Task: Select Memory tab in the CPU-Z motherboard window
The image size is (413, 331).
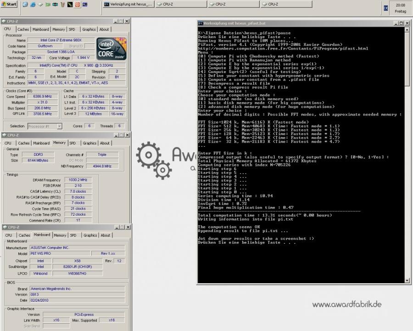Action: tap(60, 235)
